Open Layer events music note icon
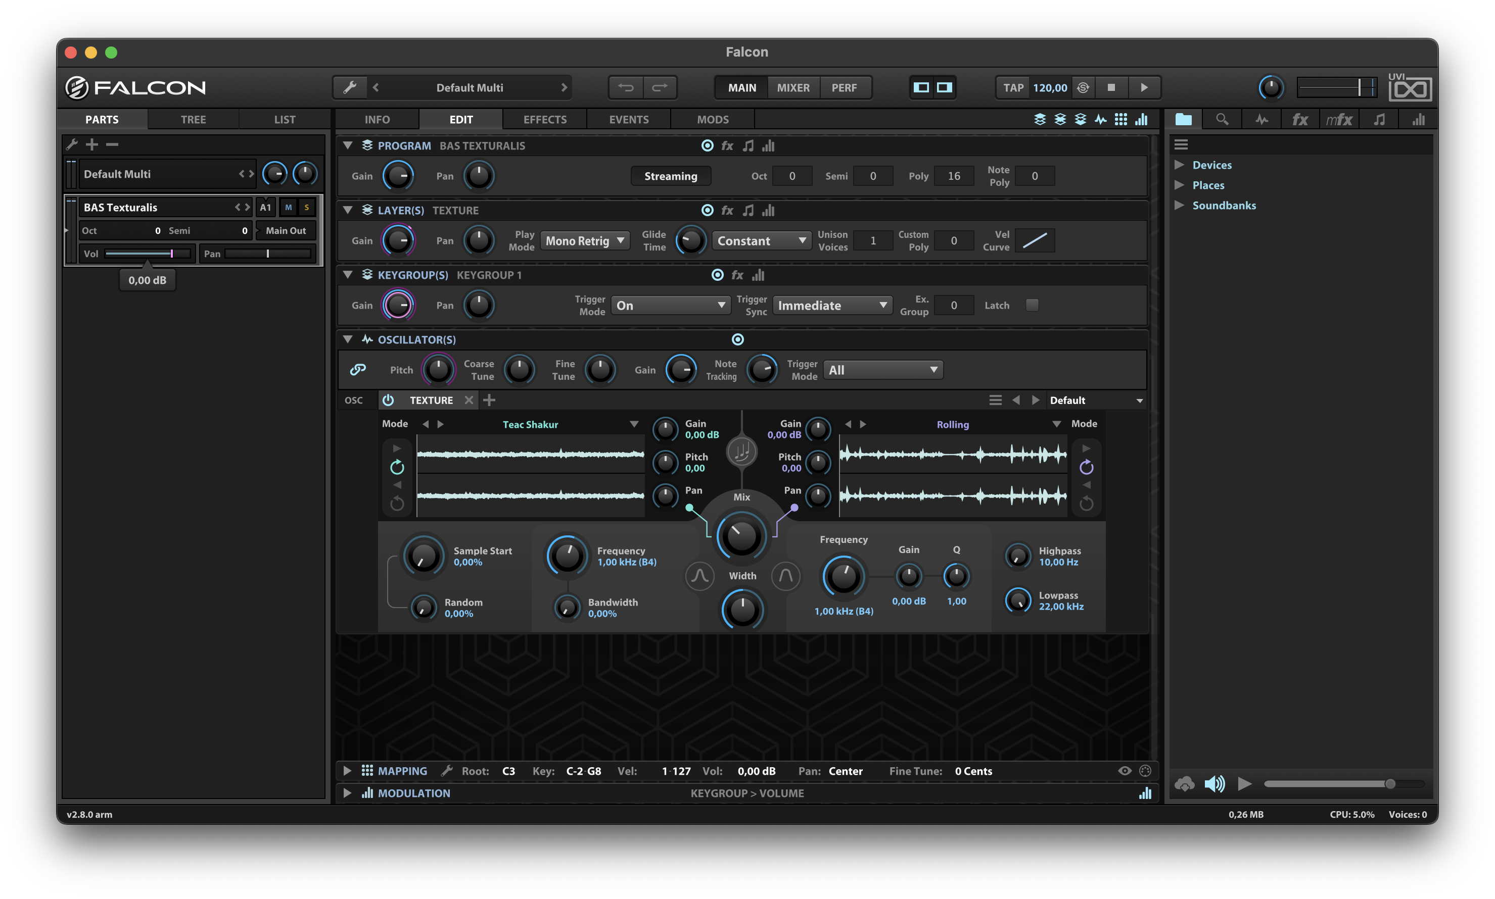The width and height of the screenshot is (1495, 899). click(x=748, y=210)
